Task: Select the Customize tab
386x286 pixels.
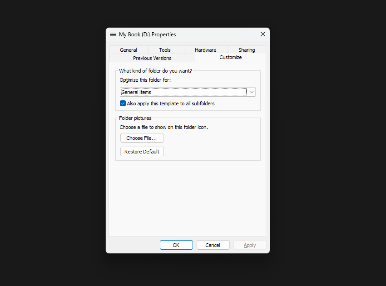Action: pos(230,58)
